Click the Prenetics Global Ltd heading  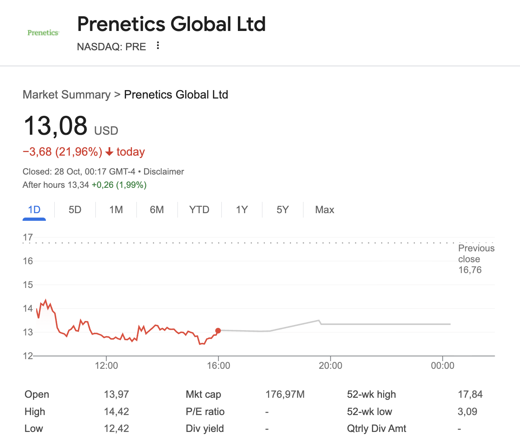coord(171,24)
